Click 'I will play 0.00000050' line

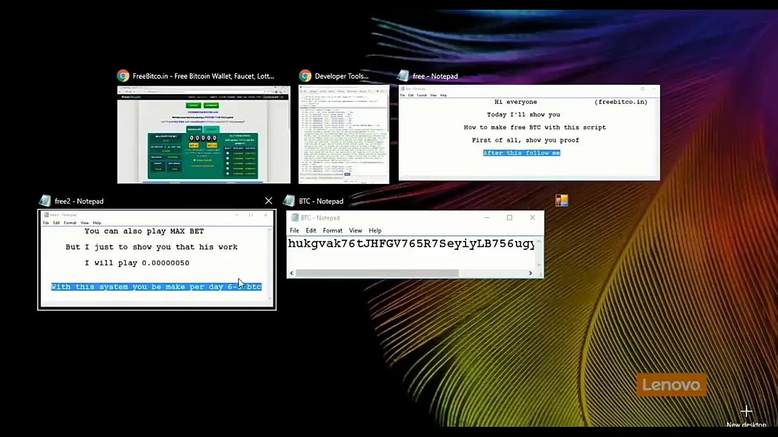[137, 263]
